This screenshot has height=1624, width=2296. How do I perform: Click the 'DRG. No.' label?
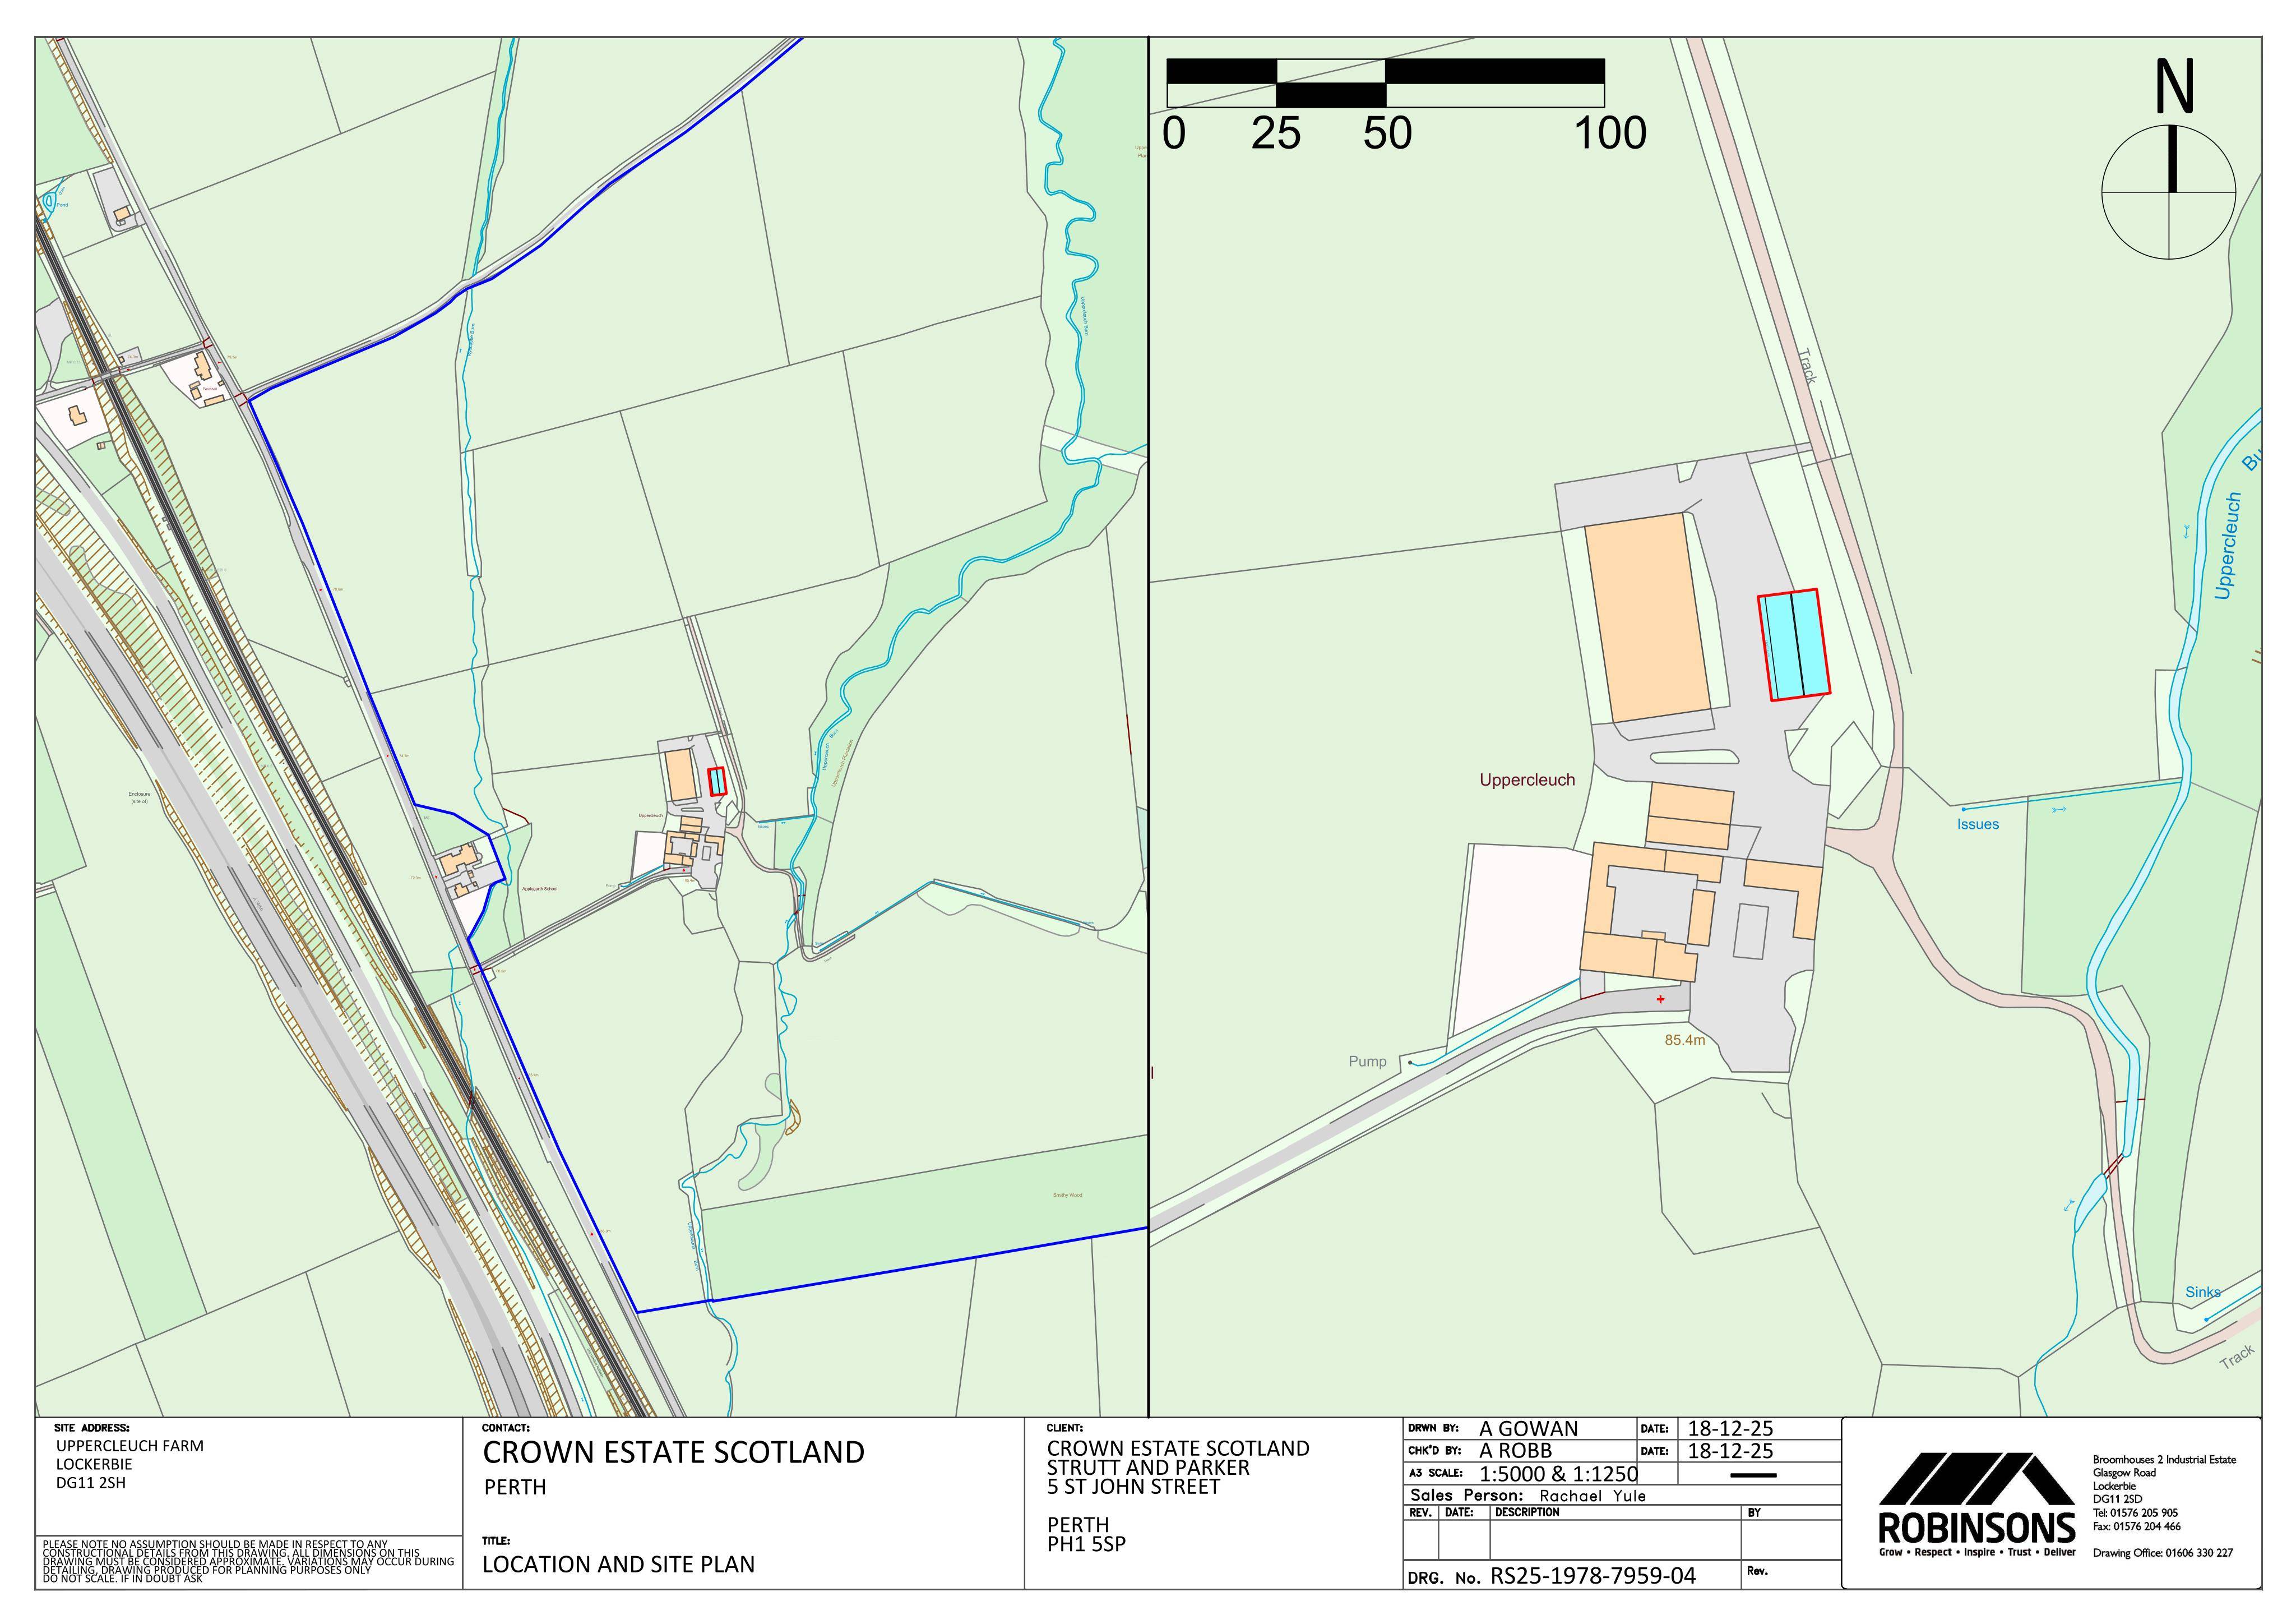coord(1444,1578)
